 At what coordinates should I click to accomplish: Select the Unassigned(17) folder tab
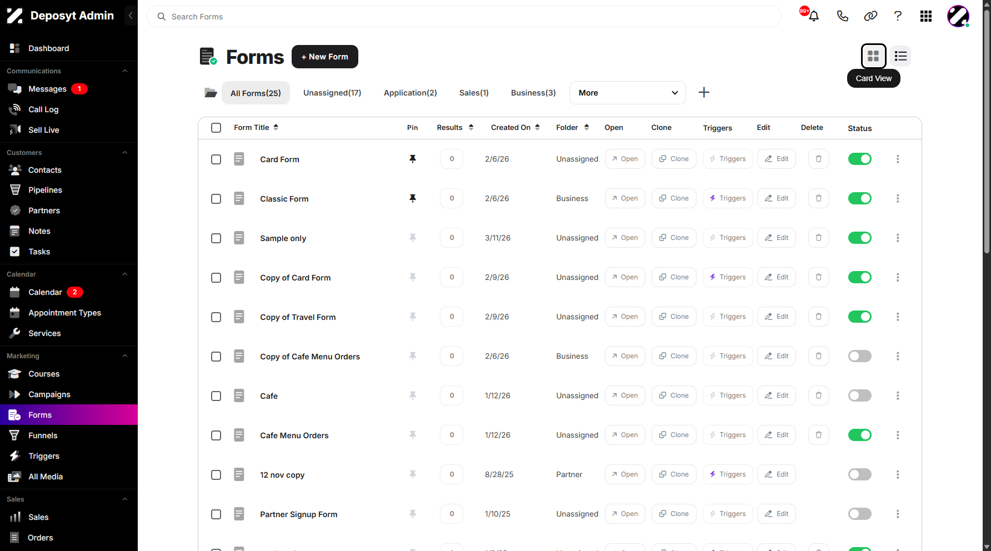point(332,93)
